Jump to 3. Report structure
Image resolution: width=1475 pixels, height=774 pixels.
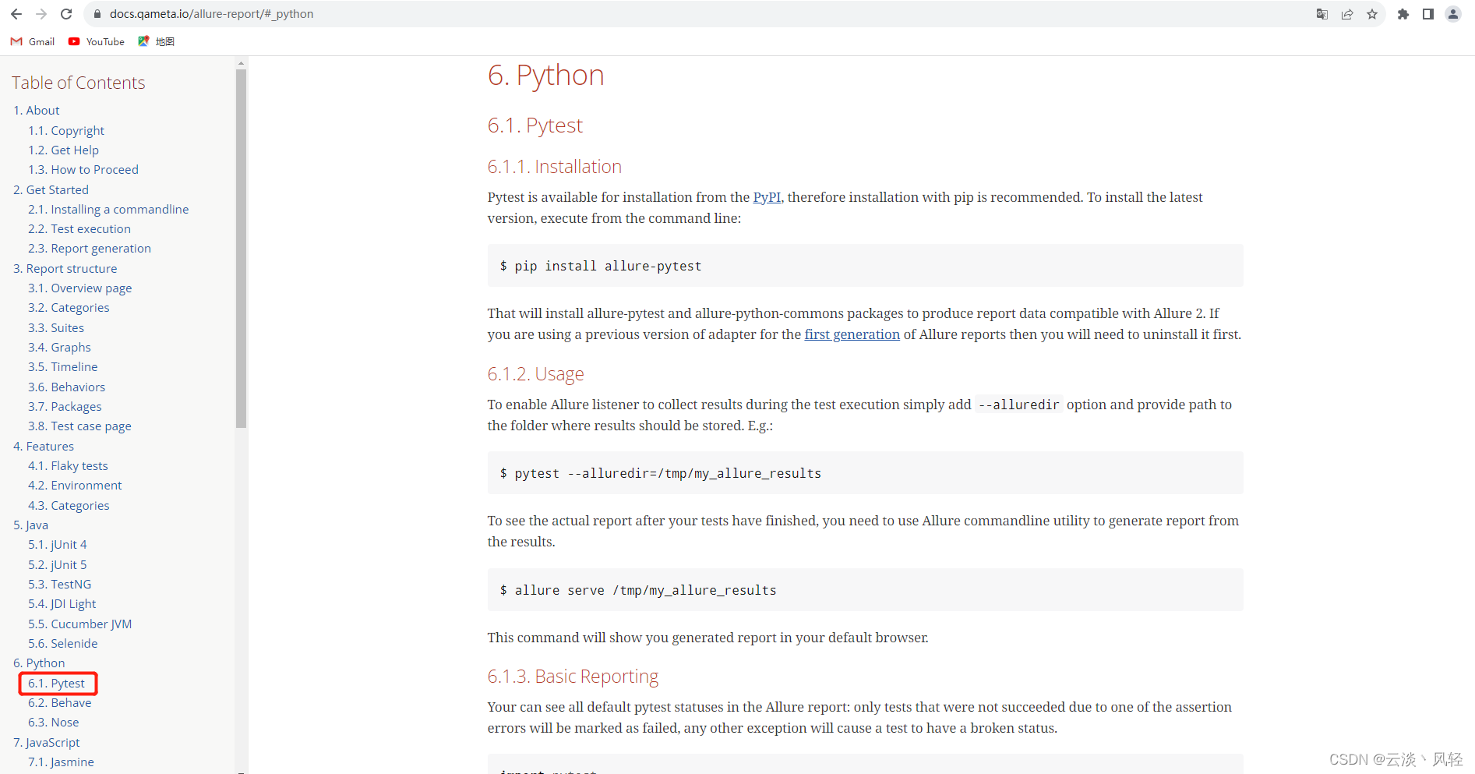click(65, 269)
